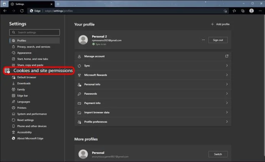This screenshot has height=162, width=265.
Task: Sign out of the Personal 2 profile
Action: (218, 40)
